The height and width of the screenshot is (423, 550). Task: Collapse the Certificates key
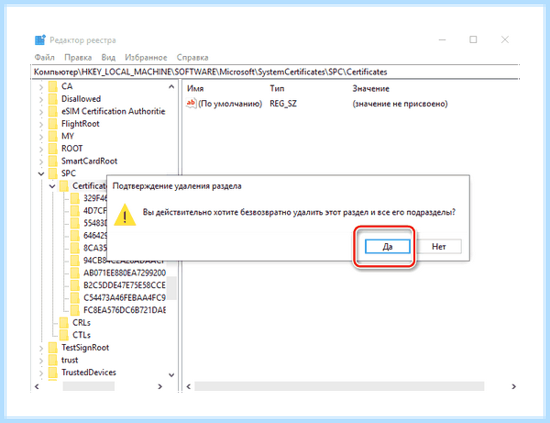(x=52, y=186)
